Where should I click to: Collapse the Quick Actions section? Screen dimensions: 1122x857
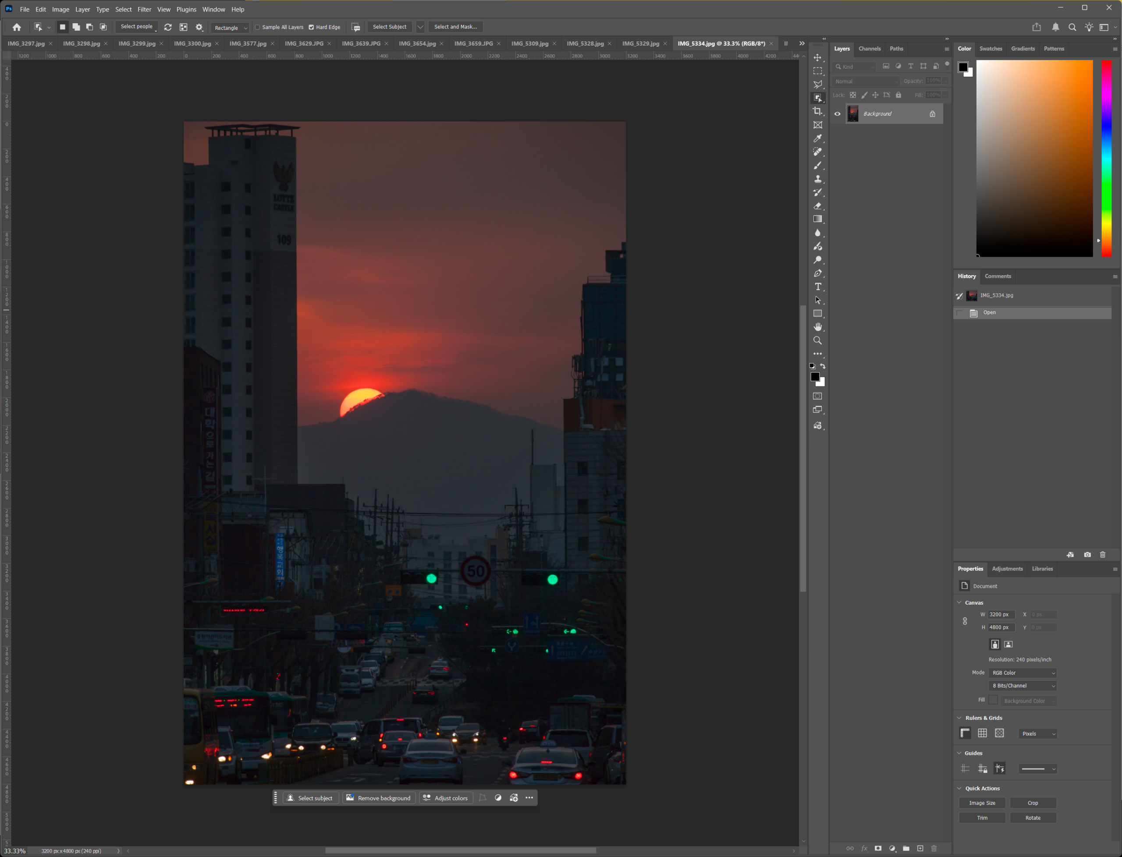pos(959,788)
